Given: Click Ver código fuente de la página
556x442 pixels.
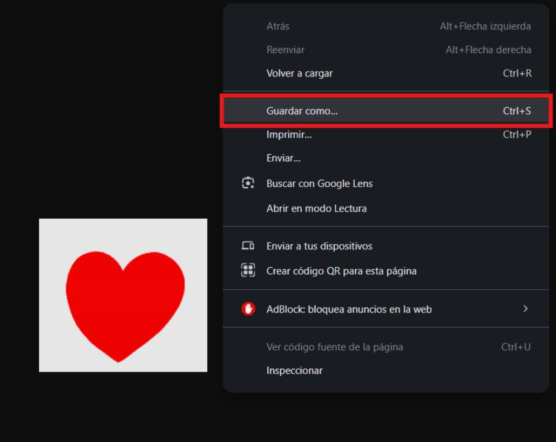Looking at the screenshot, I should coord(386,347).
